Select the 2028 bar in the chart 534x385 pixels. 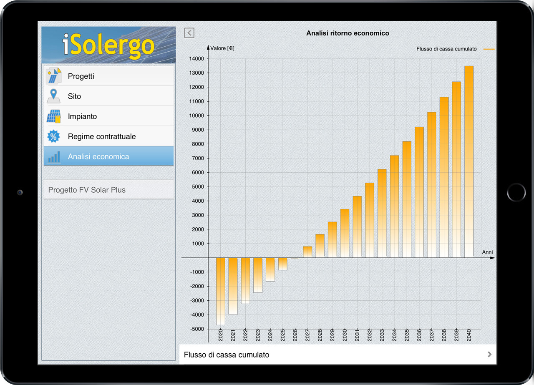(x=320, y=246)
